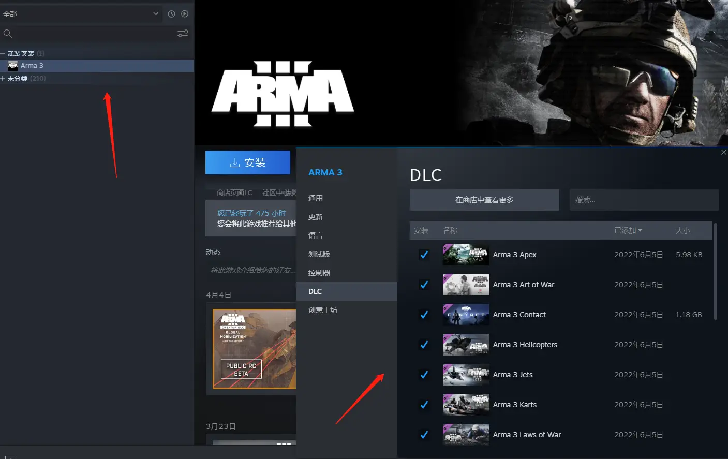Click the Arma 3 Contact name text
This screenshot has width=728, height=459.
click(519, 315)
